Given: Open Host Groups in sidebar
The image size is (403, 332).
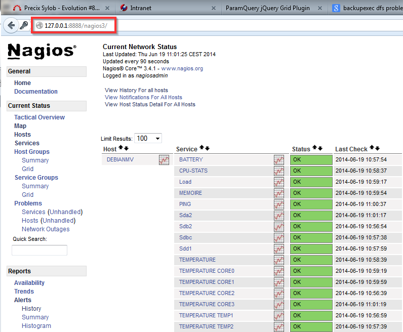Looking at the screenshot, I should coord(32,152).
